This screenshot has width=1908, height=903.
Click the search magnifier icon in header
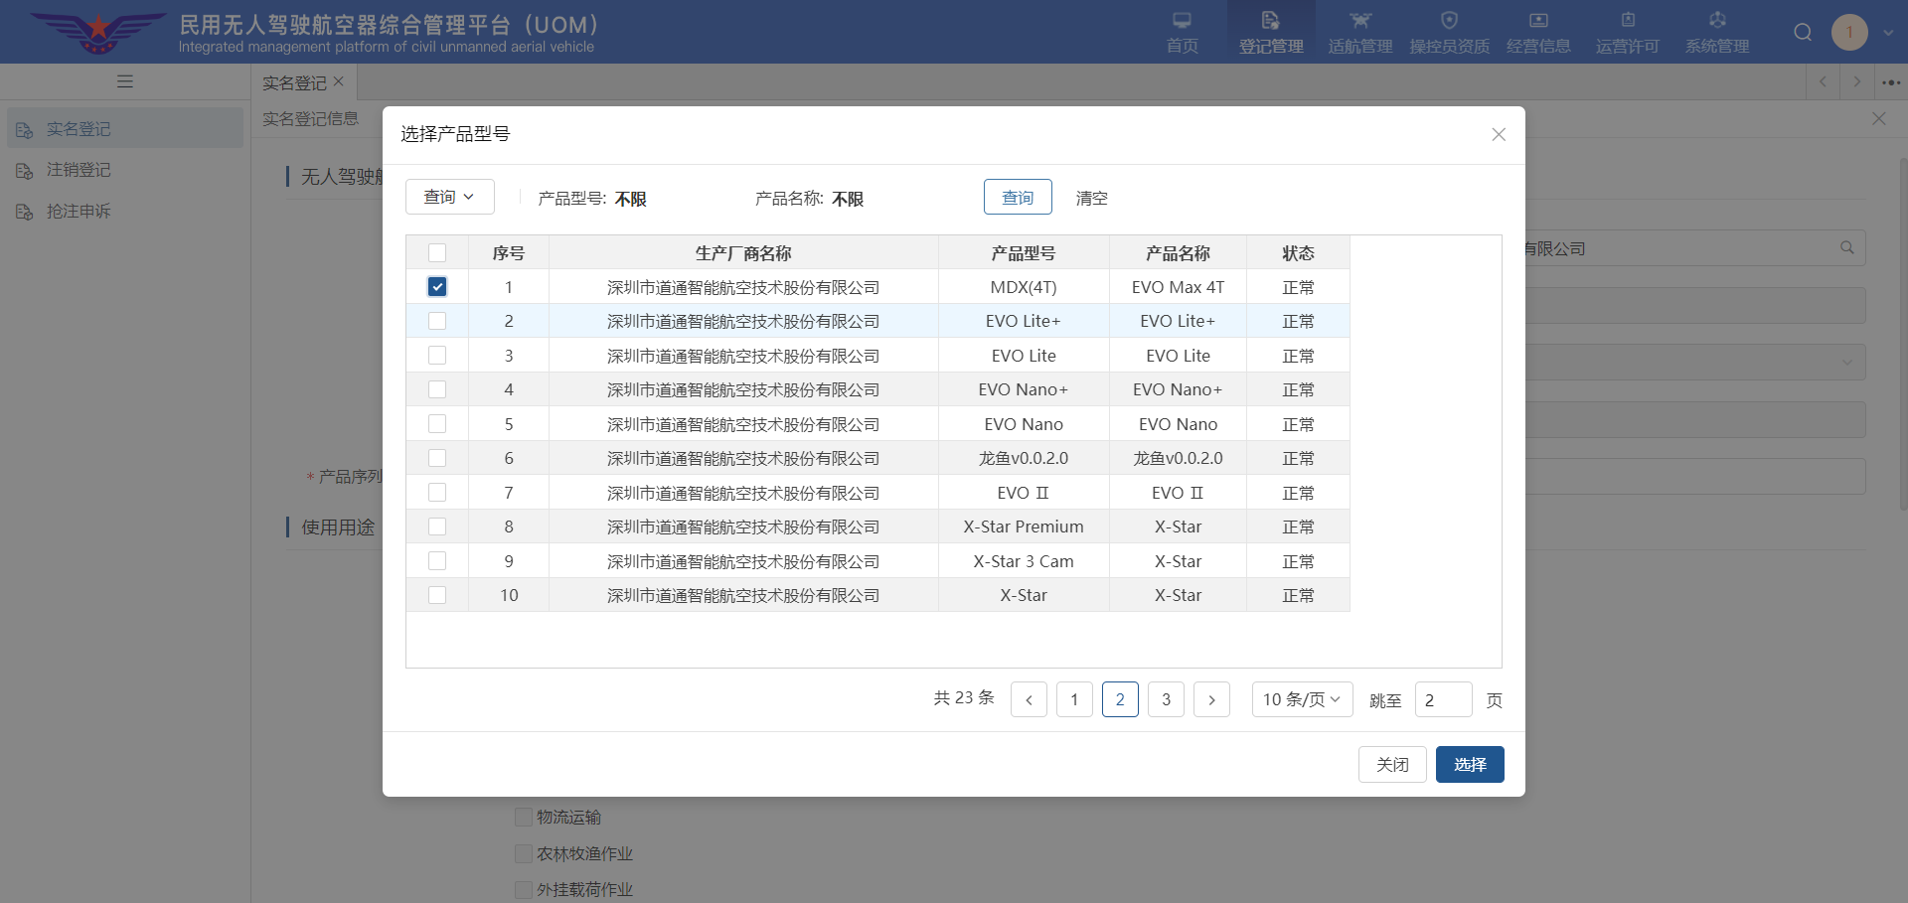pos(1802,33)
